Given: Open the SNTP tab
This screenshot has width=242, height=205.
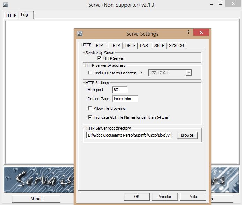Looking at the screenshot, I should (x=159, y=46).
